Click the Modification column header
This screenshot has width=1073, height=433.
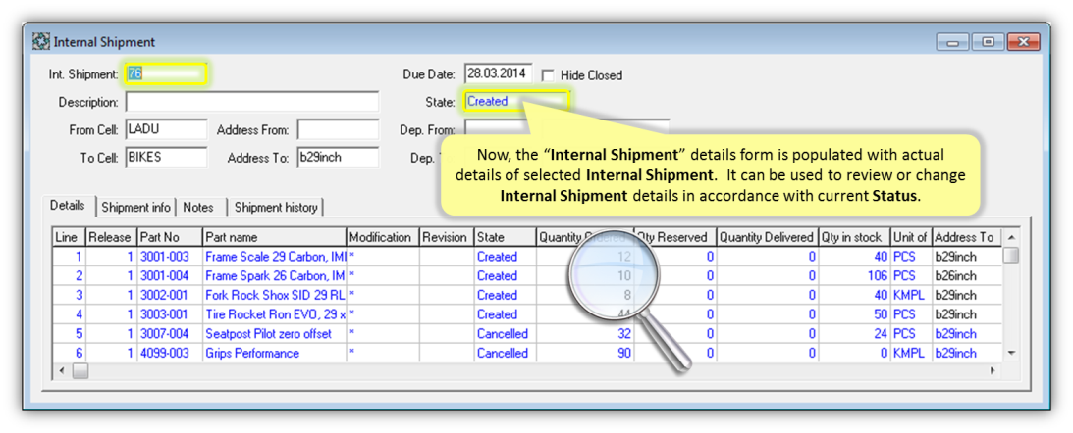tap(383, 237)
